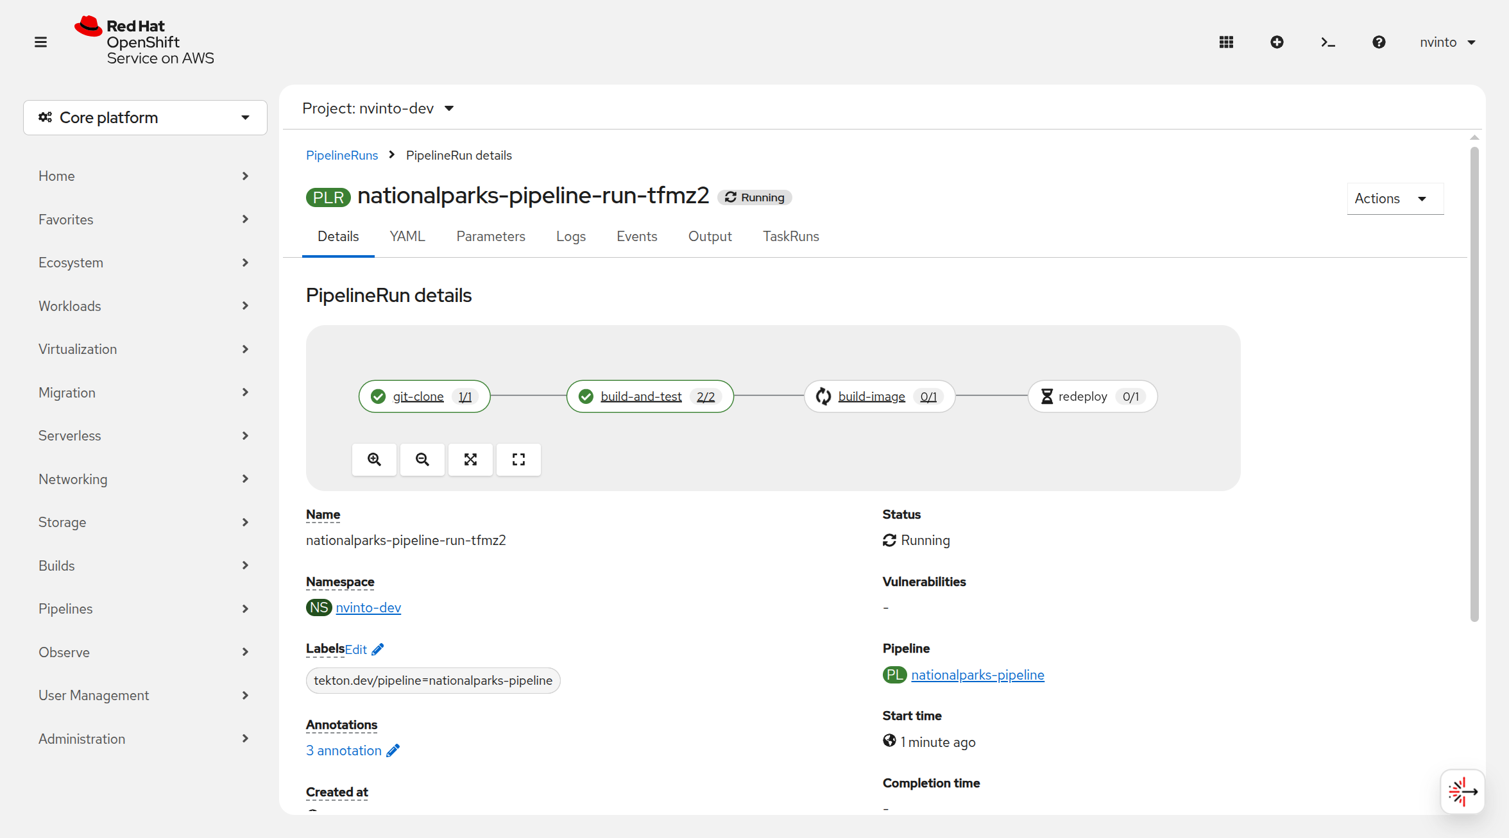Viewport: 1509px width, 838px height.
Task: Expand the Migration navigation section
Action: [144, 392]
